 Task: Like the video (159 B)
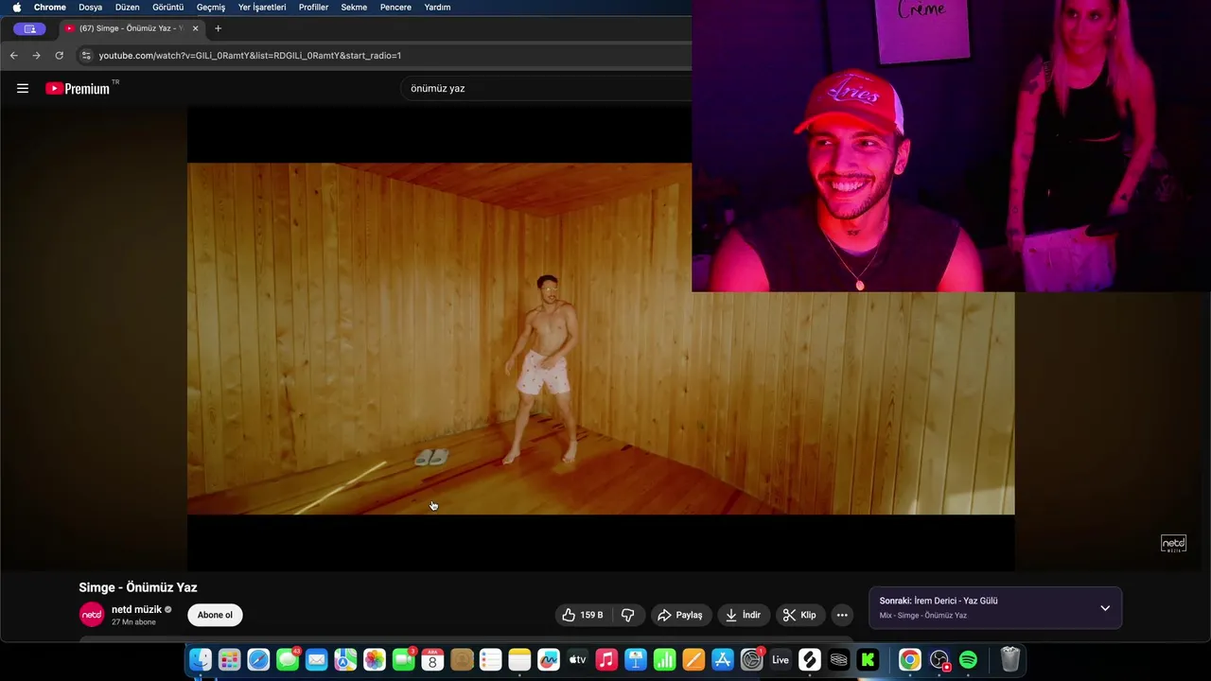click(583, 615)
